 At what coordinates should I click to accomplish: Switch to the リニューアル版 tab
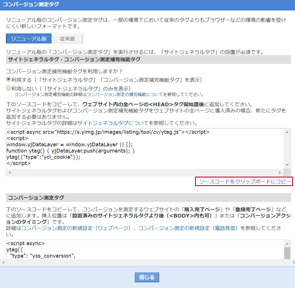click(x=29, y=39)
